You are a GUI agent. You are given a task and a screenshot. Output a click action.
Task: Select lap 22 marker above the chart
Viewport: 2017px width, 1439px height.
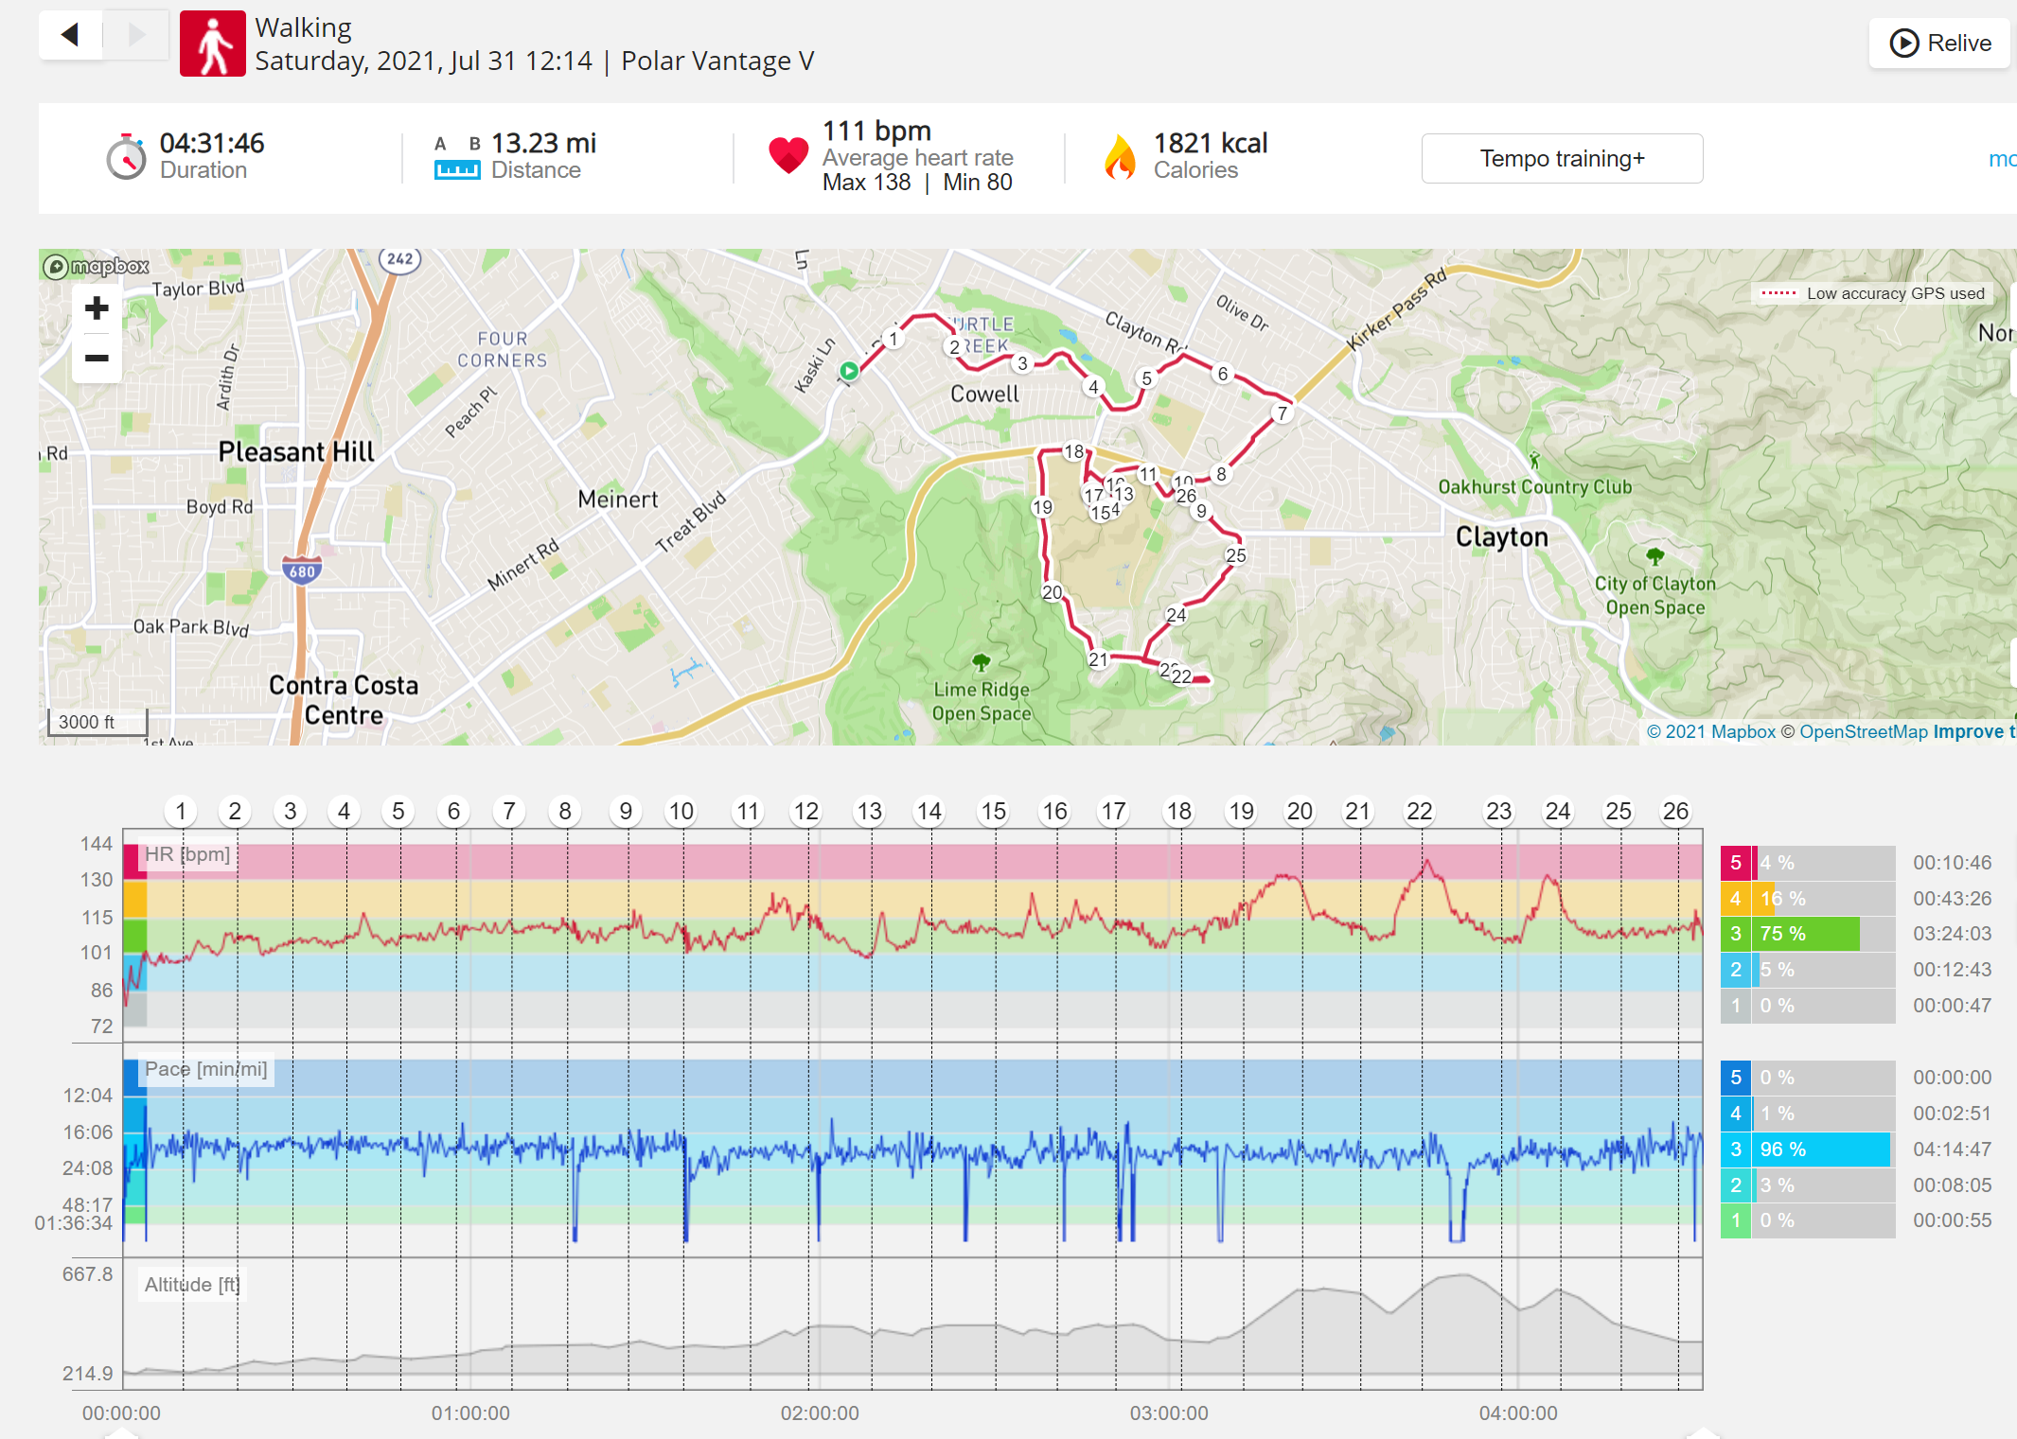click(x=1419, y=812)
